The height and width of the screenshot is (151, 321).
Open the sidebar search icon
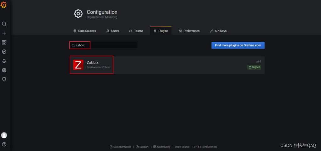coord(4,24)
